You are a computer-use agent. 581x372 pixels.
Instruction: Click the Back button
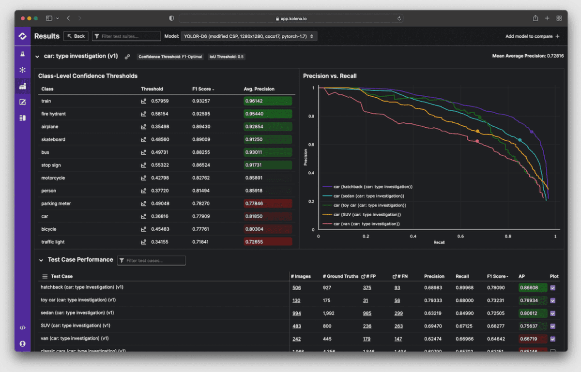coord(76,36)
